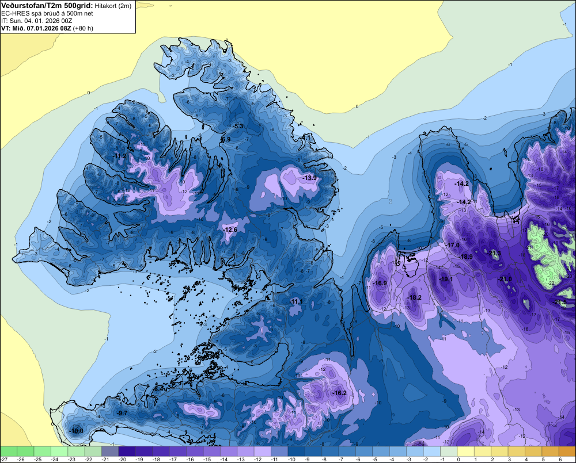Click the -17.0 temperature label

click(453, 245)
